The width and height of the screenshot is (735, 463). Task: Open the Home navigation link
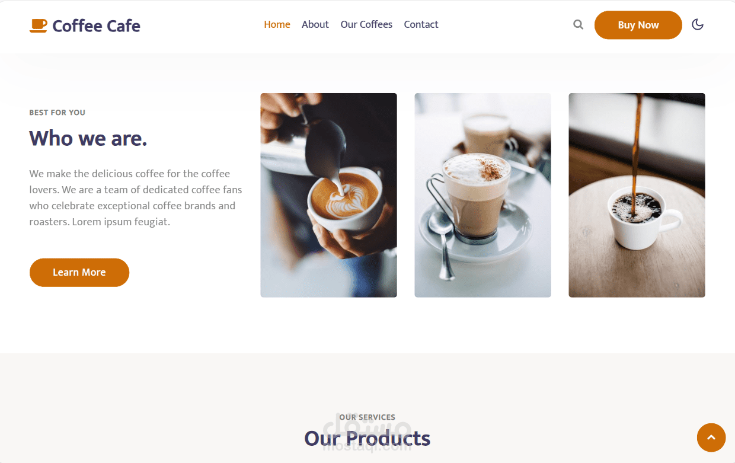pyautogui.click(x=277, y=24)
